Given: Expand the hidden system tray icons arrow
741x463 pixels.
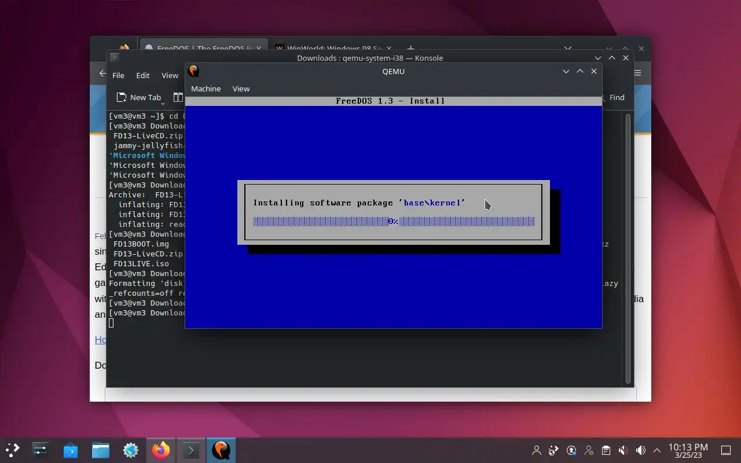Looking at the screenshot, I should 657,450.
